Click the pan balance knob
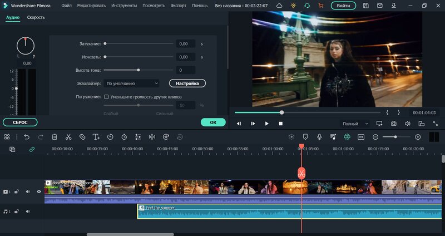This screenshot has height=236, width=445. click(26, 46)
